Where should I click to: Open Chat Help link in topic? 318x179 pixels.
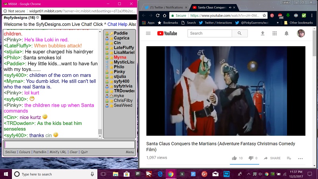[117, 24]
